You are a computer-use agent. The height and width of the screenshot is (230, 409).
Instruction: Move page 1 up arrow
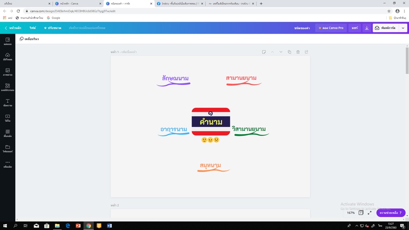(x=272, y=52)
